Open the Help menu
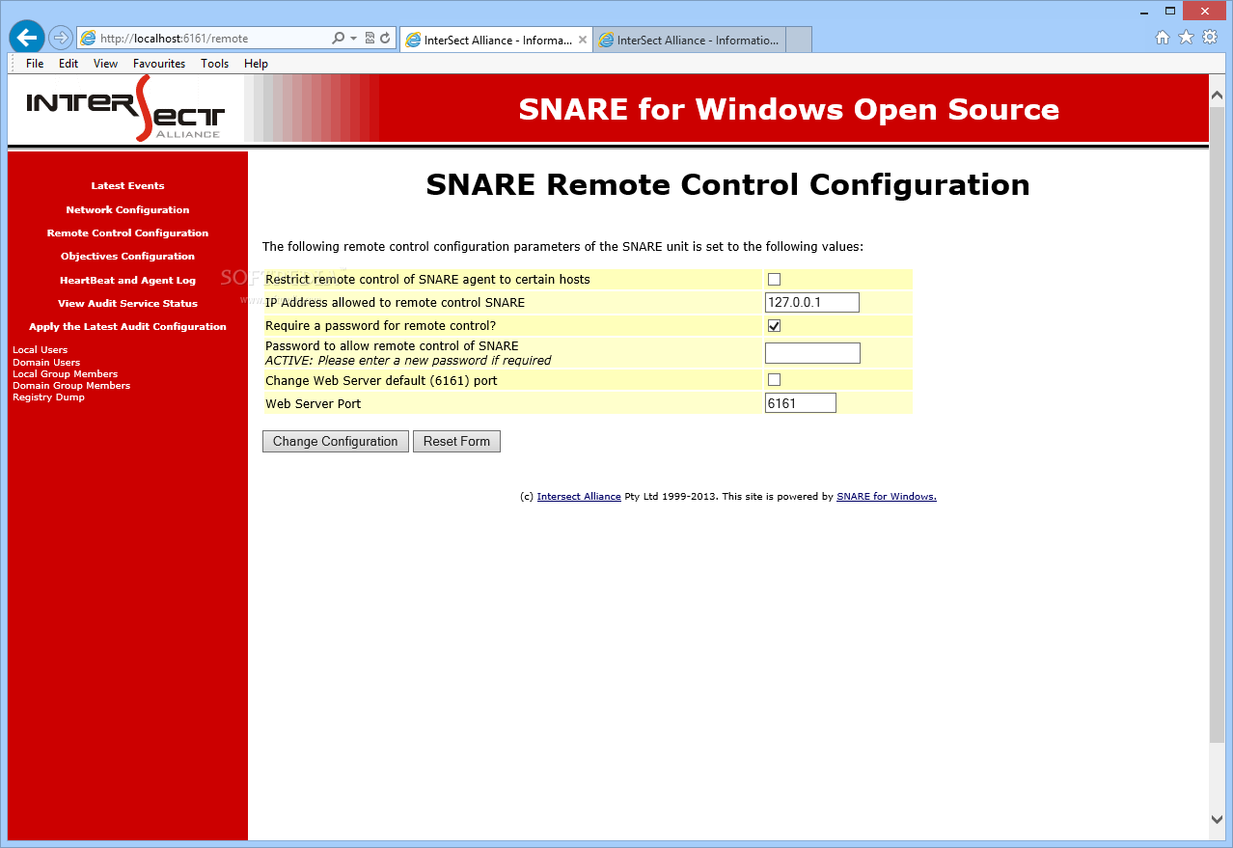1233x848 pixels. click(x=256, y=64)
